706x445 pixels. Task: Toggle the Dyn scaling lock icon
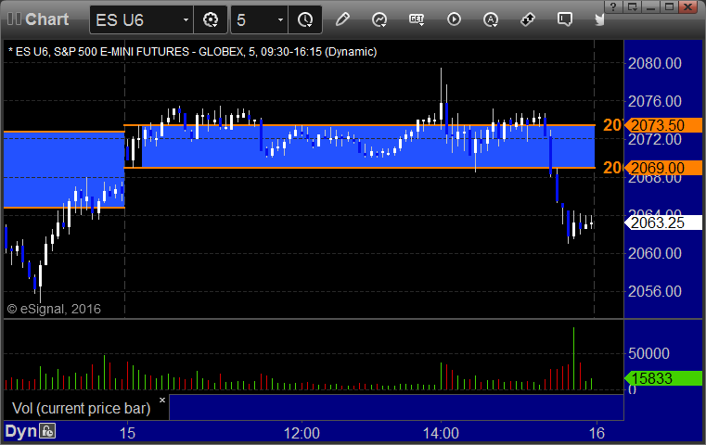47,431
